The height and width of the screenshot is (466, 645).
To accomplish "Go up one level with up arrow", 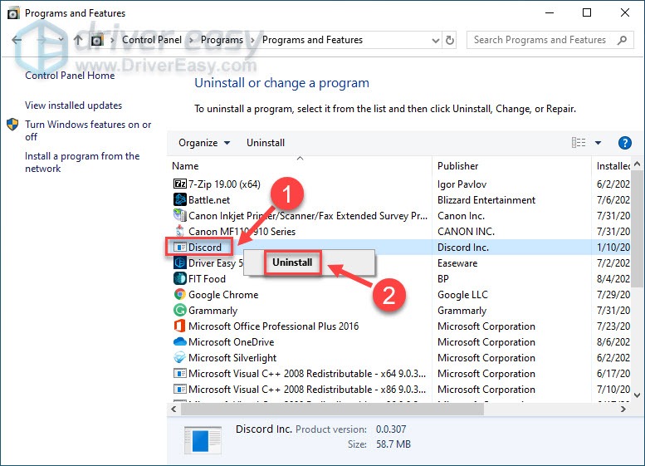I will tap(78, 40).
